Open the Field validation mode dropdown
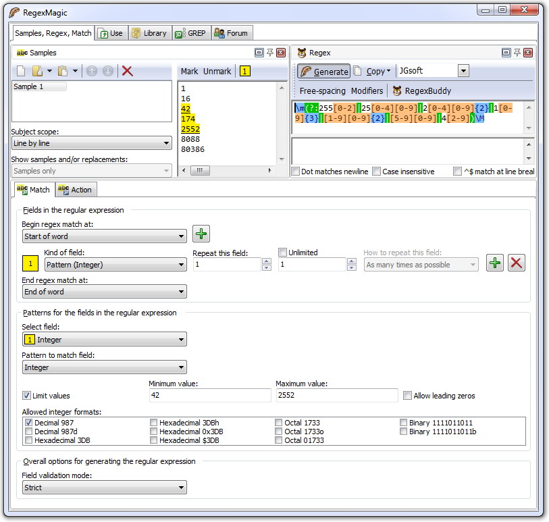The width and height of the screenshot is (549, 522). [x=182, y=487]
